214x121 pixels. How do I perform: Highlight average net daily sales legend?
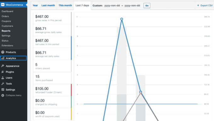(52, 54)
